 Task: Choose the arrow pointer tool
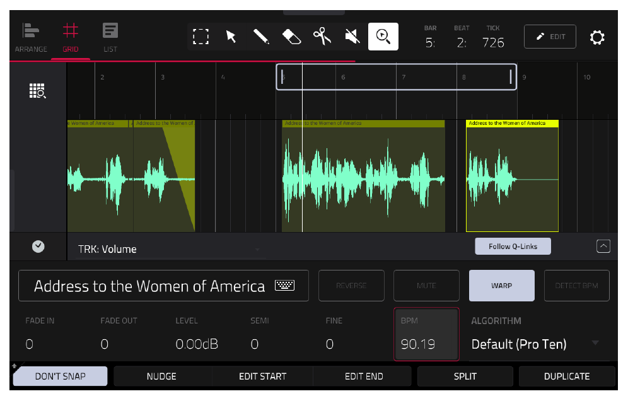coord(231,37)
